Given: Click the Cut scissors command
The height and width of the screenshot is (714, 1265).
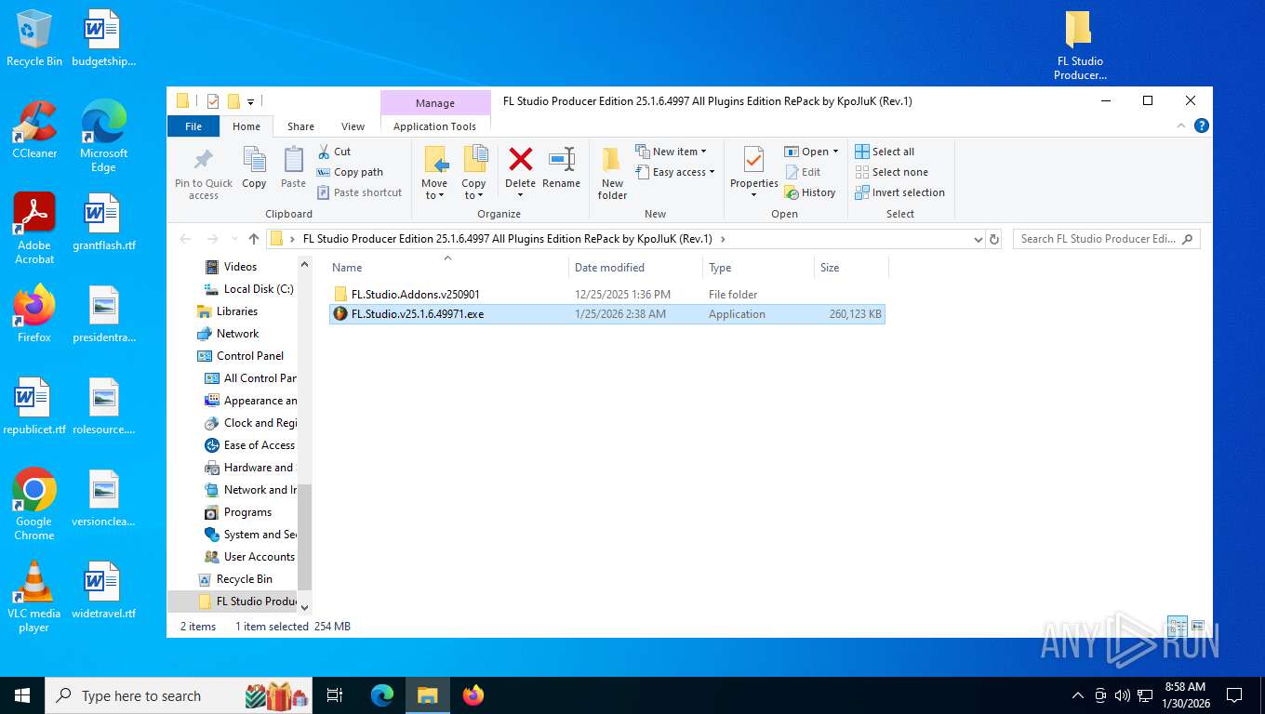Looking at the screenshot, I should coord(334,152).
